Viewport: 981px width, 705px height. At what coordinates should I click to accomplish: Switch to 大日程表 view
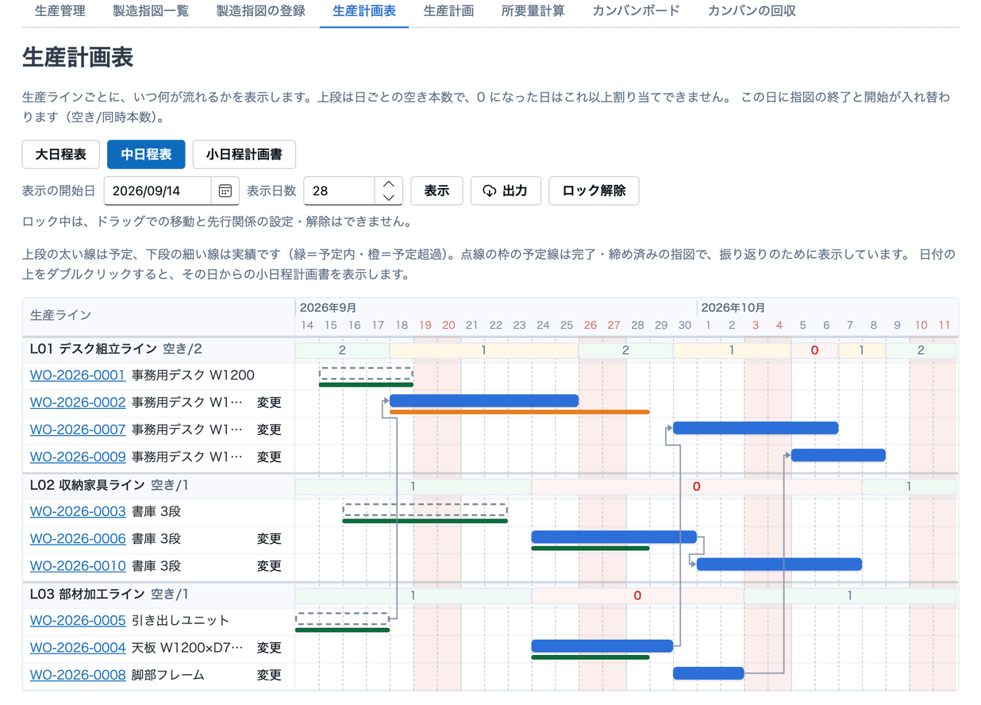pyautogui.click(x=61, y=155)
